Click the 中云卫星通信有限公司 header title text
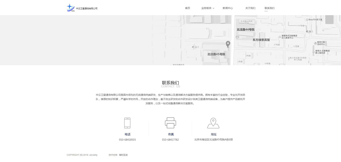The height and width of the screenshot is (162, 341). (x=87, y=9)
